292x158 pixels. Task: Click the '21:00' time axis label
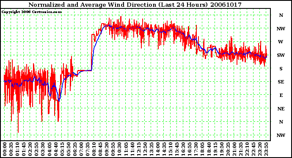coord(234,149)
